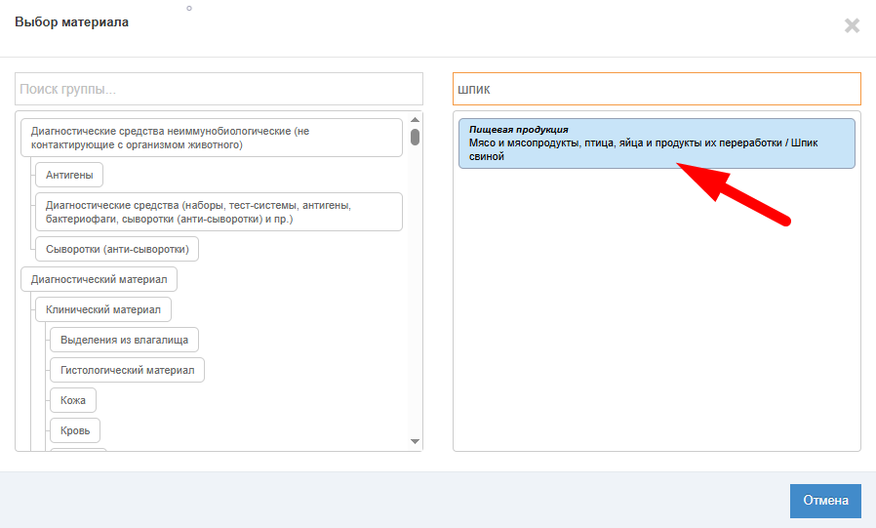Select Диагностические средства неиммунобиологические group
876x528 pixels.
(x=211, y=138)
